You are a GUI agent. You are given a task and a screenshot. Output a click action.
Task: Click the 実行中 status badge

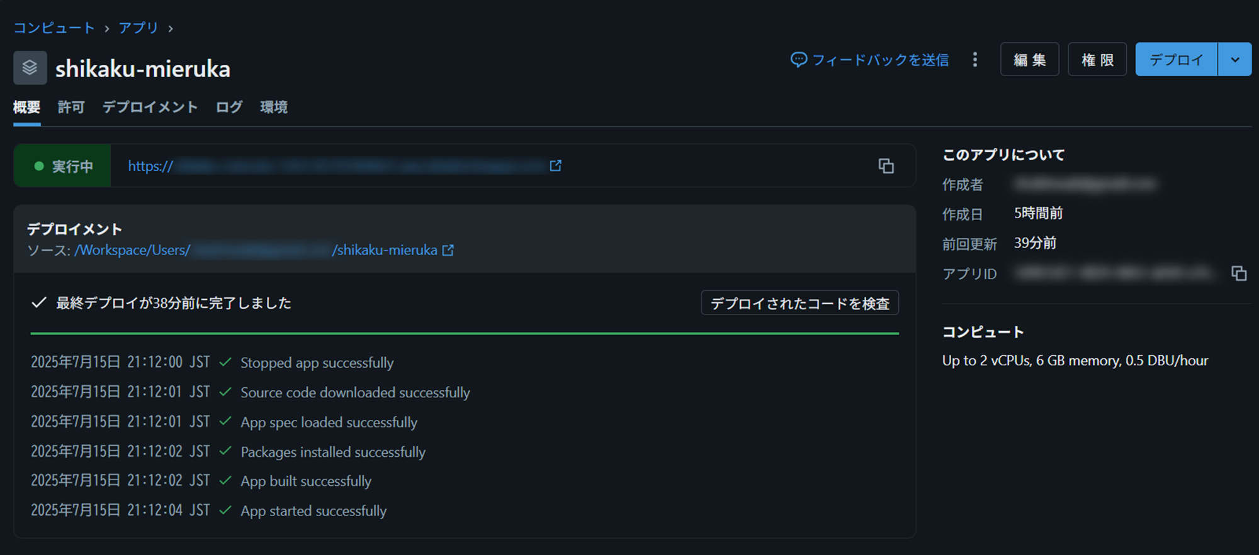tap(62, 166)
